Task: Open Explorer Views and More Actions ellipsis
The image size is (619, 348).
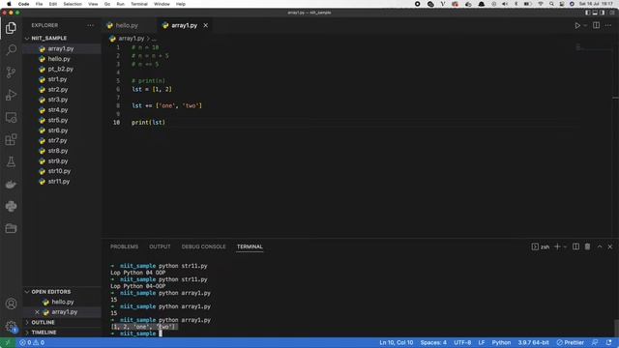Action: 90,25
